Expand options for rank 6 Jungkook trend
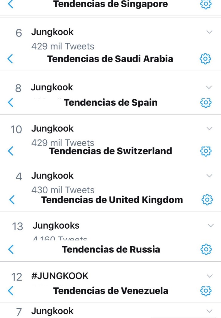221x318 pixels. tap(209, 32)
